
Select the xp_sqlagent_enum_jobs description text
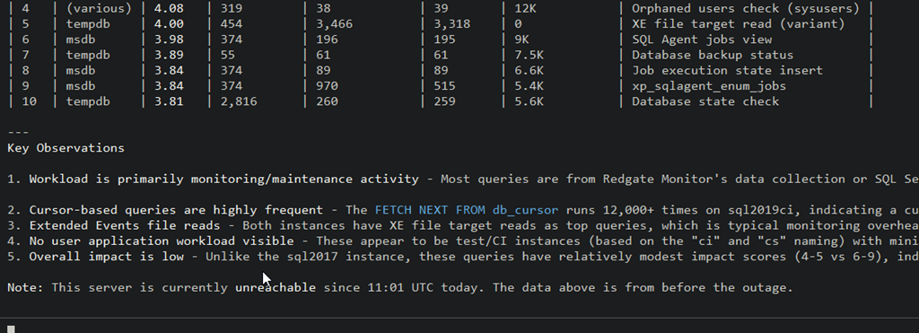point(709,85)
